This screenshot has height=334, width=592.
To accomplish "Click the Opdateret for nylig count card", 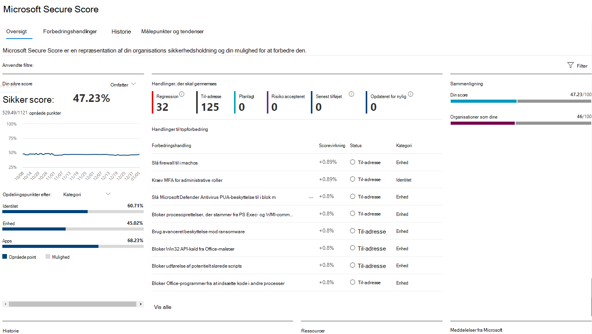I will point(390,102).
